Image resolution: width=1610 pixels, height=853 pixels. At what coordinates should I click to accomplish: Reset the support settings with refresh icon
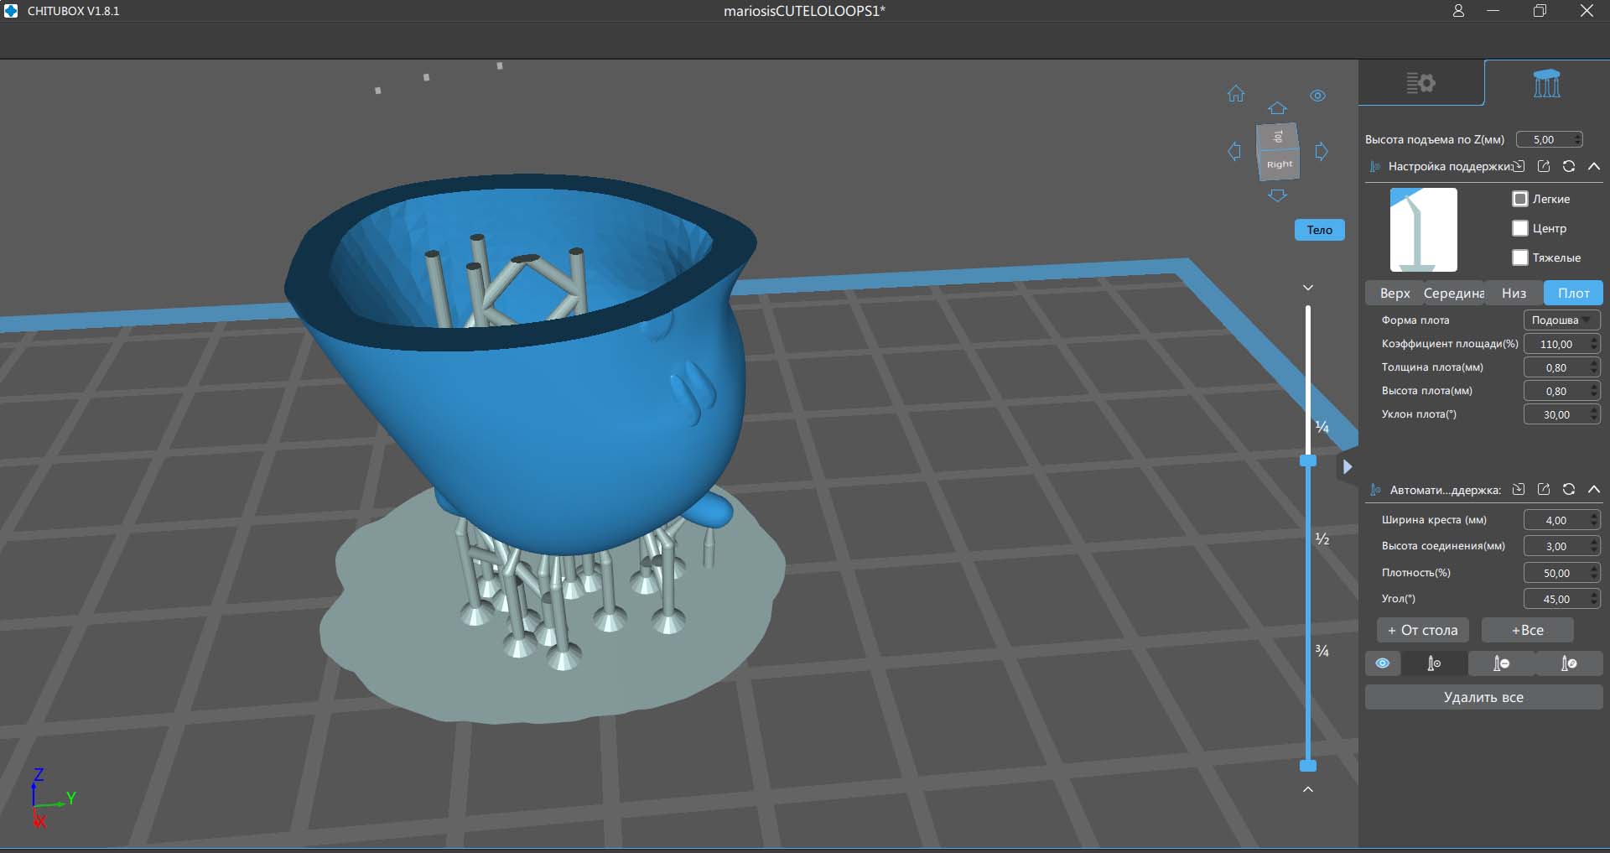point(1569,166)
